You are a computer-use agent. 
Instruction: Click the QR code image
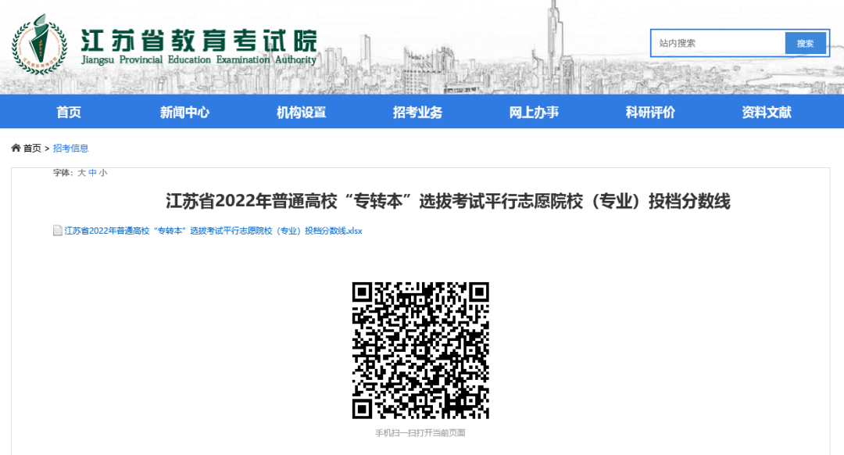pos(420,350)
